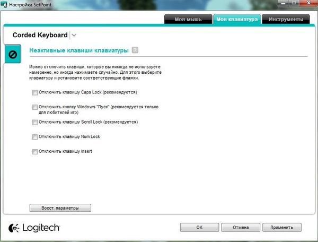The image size is (318, 242).
Task: Click the Logitech logo
Action: pos(34,228)
